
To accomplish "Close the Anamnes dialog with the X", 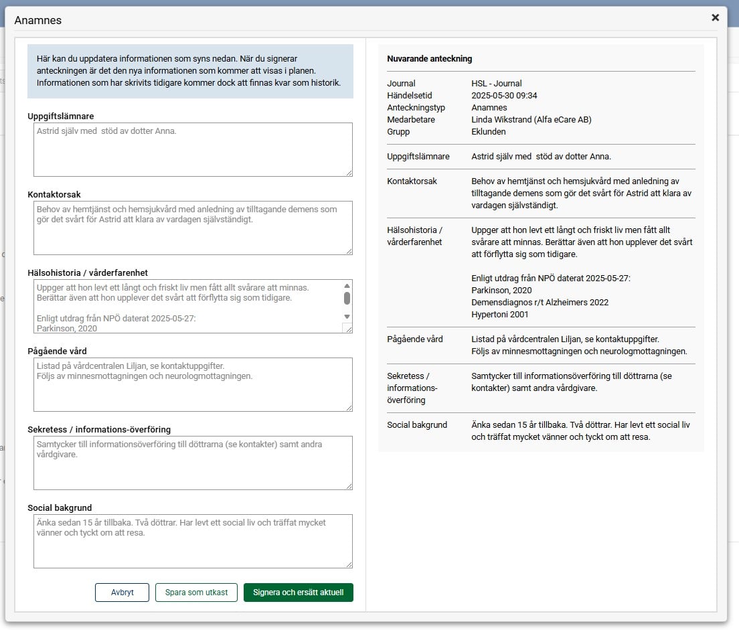I will pyautogui.click(x=715, y=17).
